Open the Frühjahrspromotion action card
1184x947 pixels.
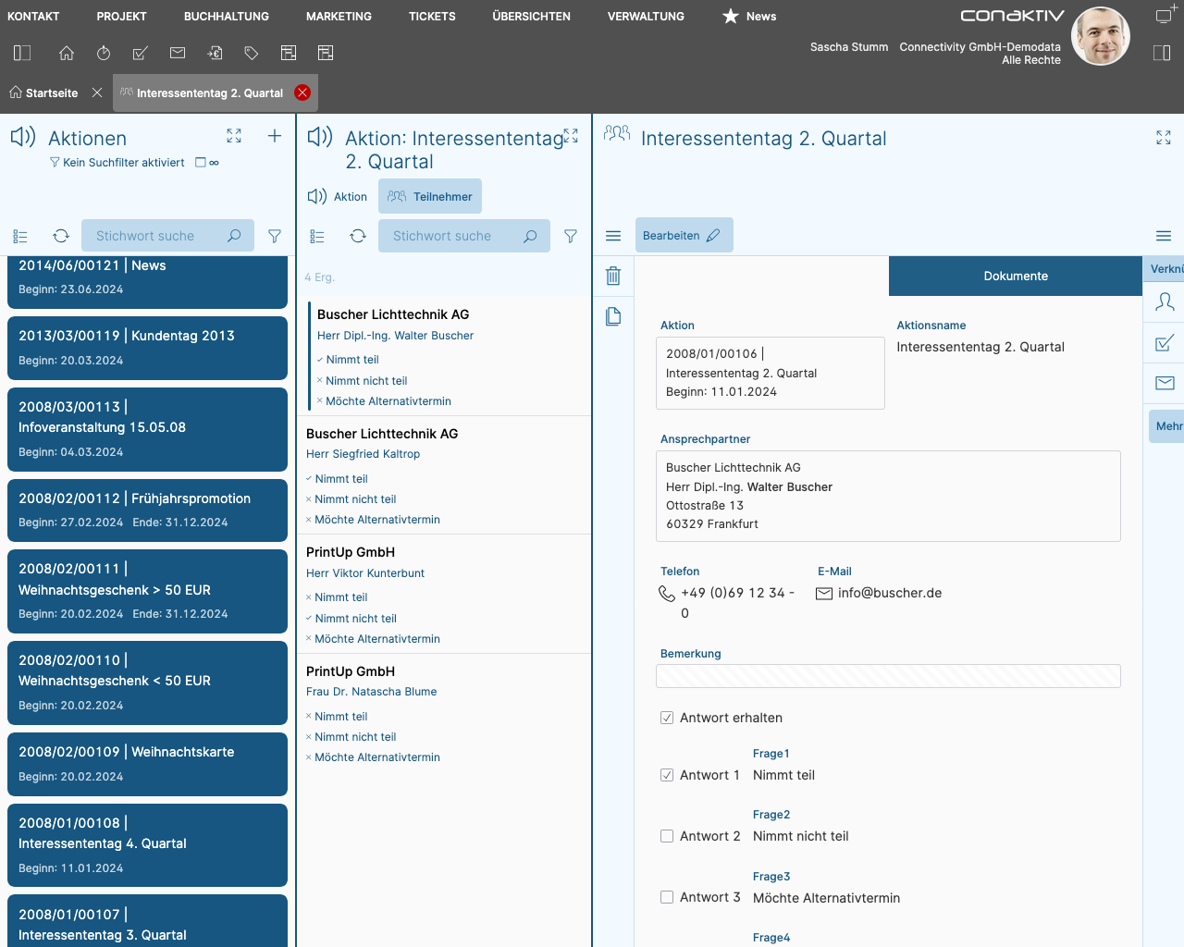pyautogui.click(x=148, y=510)
